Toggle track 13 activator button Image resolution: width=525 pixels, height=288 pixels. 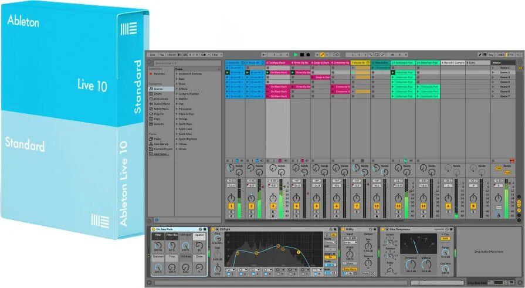click(x=398, y=206)
